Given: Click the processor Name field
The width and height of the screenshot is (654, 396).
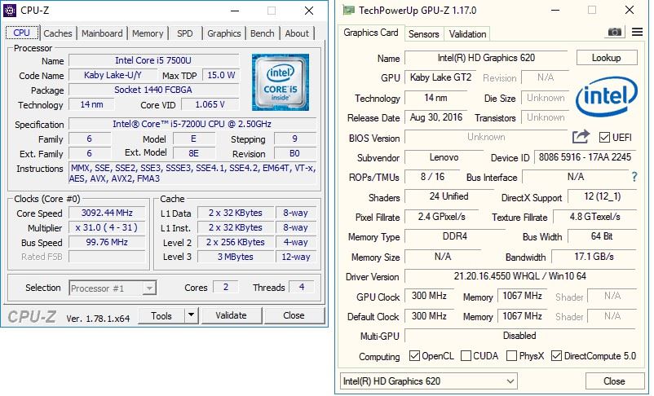Looking at the screenshot, I should [x=154, y=60].
